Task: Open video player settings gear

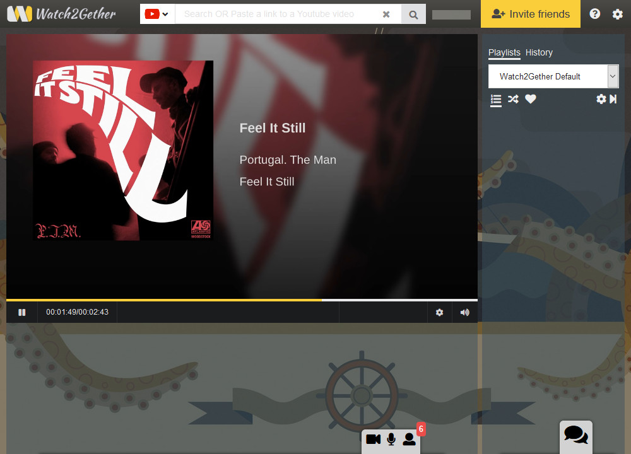Action: 440,312
